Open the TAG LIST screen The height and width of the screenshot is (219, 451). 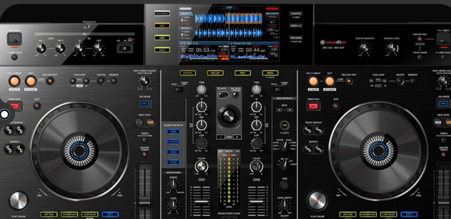coord(215,73)
